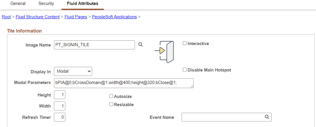Click the Display In label
316x127 pixels.
tap(41, 72)
